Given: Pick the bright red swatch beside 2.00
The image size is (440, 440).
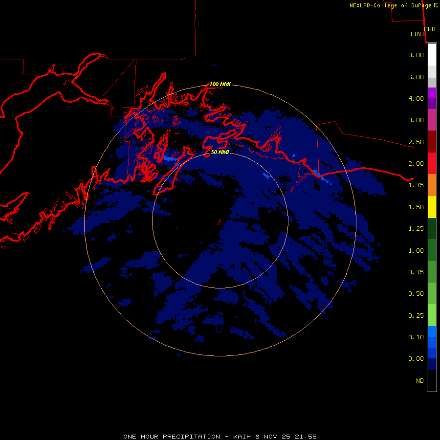Looking at the screenshot, I should click(432, 163).
